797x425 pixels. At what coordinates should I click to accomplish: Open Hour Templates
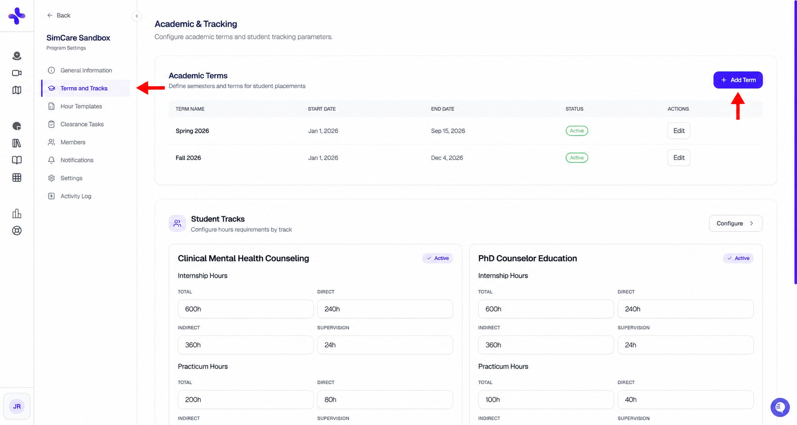coord(85,106)
